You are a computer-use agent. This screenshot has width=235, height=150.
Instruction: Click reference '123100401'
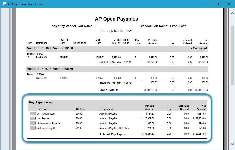click(41, 78)
